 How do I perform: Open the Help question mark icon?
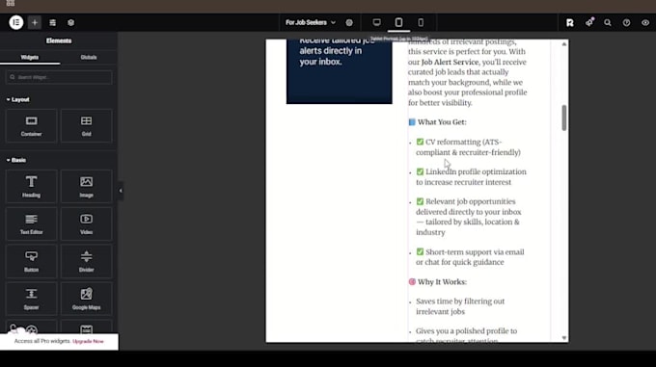click(x=626, y=22)
